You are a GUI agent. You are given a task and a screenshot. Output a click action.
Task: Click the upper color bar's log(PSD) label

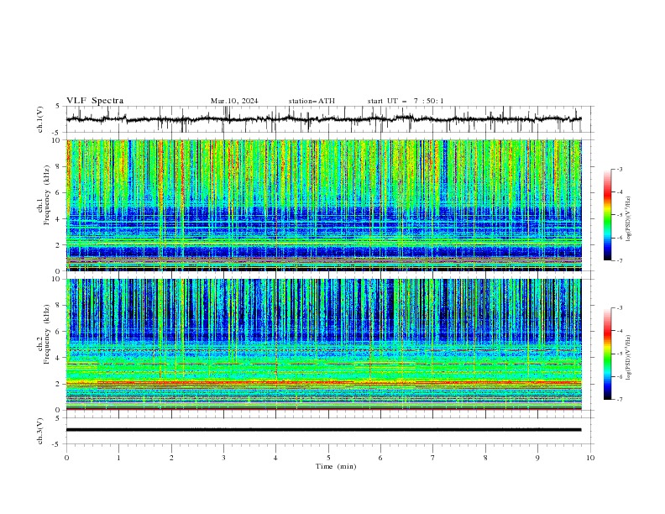[629, 219]
